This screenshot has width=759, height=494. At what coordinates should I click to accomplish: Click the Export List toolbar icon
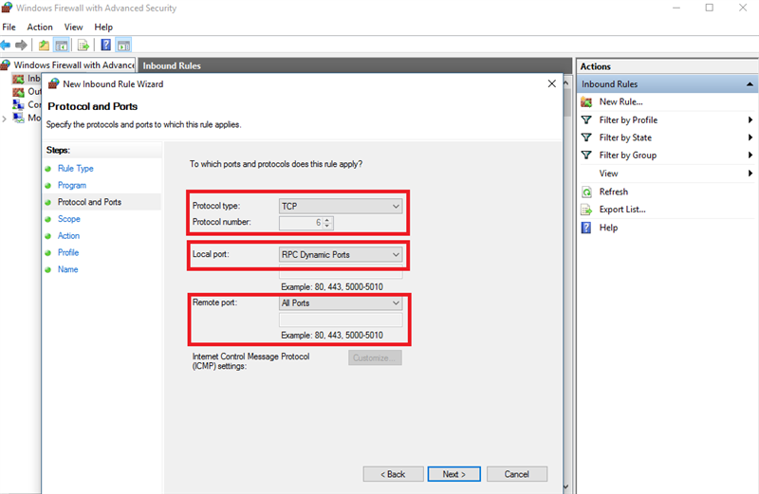pyautogui.click(x=83, y=45)
